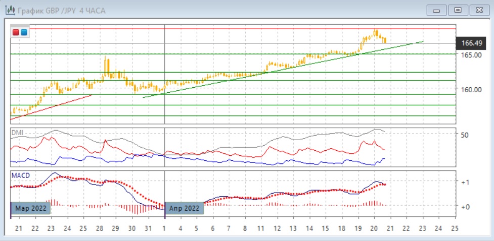Screen dimensions: 494x241
Task: Click the DMI indicator label
Action: point(17,133)
